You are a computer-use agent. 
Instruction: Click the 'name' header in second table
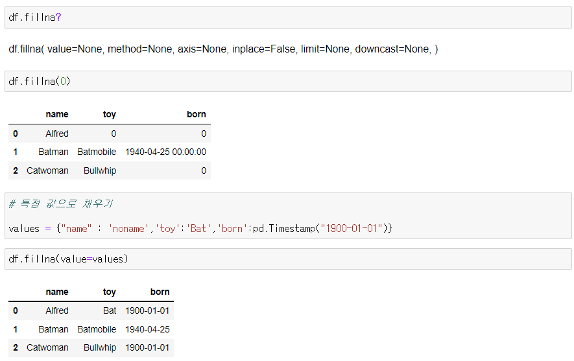click(56, 292)
